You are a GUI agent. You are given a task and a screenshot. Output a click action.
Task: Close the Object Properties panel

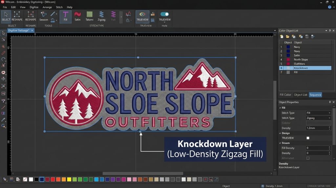[x=334, y=102]
